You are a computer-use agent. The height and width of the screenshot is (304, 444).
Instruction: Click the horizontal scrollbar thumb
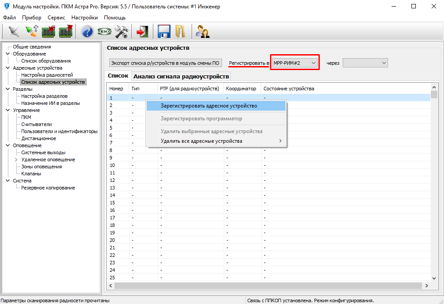[268, 286]
